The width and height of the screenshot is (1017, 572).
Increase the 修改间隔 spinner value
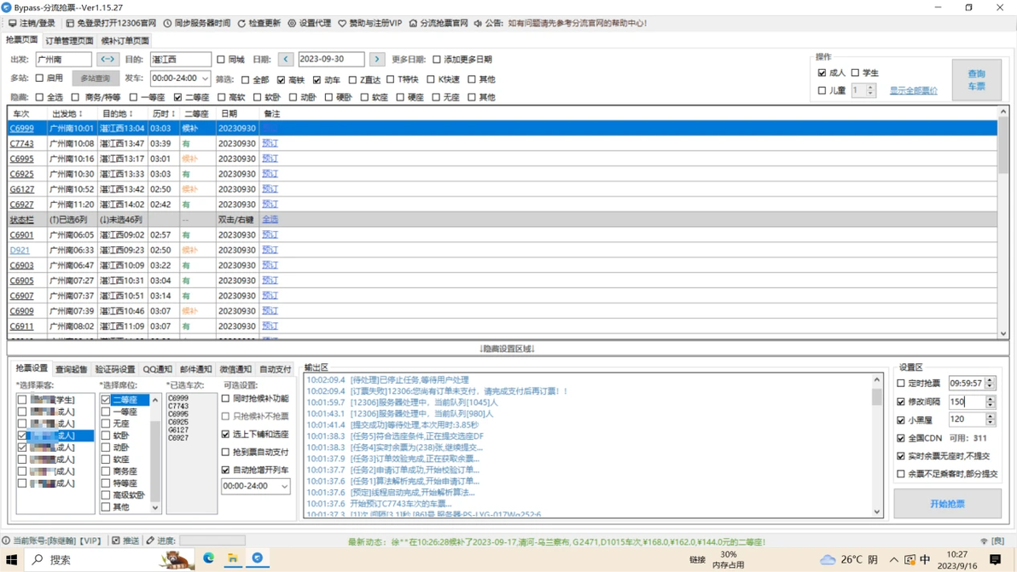coord(990,399)
